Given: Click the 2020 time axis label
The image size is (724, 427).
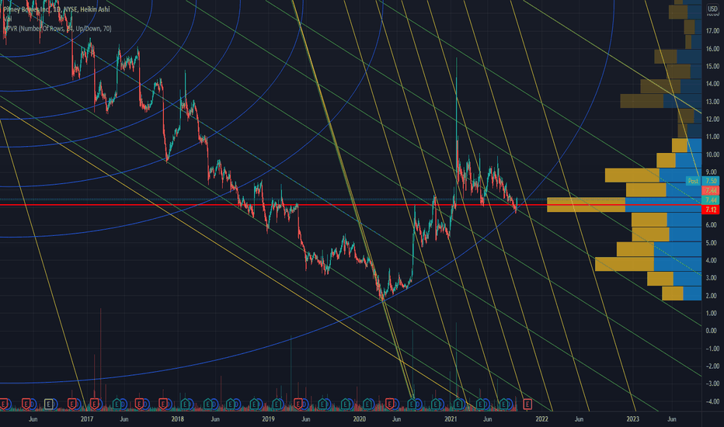Looking at the screenshot, I should click(359, 419).
